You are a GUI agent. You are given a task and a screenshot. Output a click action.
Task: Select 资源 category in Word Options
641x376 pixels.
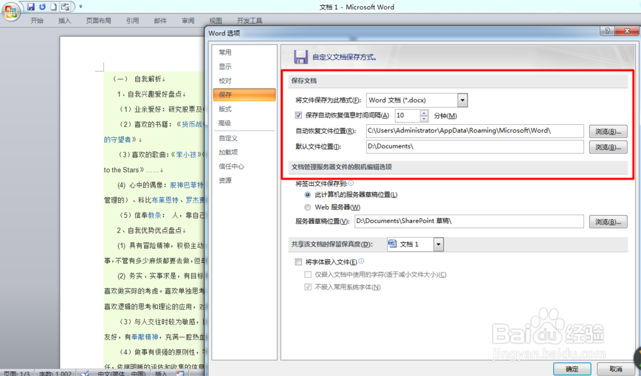(244, 180)
